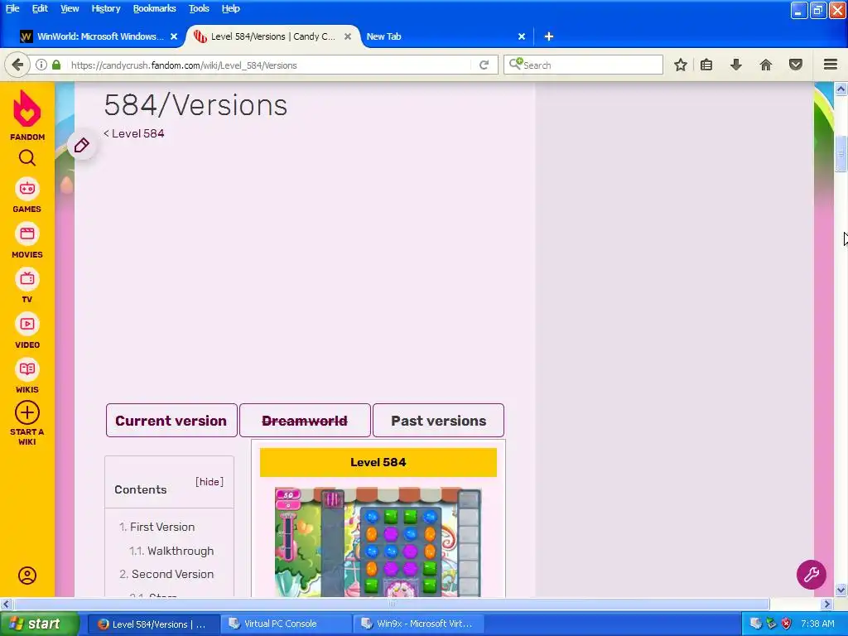
Task: Click the Pocket icon in toolbar
Action: [x=796, y=65]
